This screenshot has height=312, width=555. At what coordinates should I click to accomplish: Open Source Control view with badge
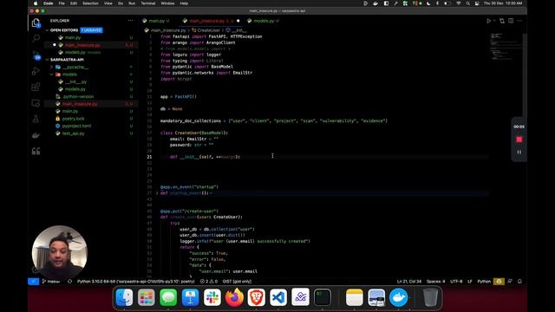(x=36, y=55)
